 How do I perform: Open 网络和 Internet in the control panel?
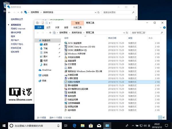tap(18, 29)
